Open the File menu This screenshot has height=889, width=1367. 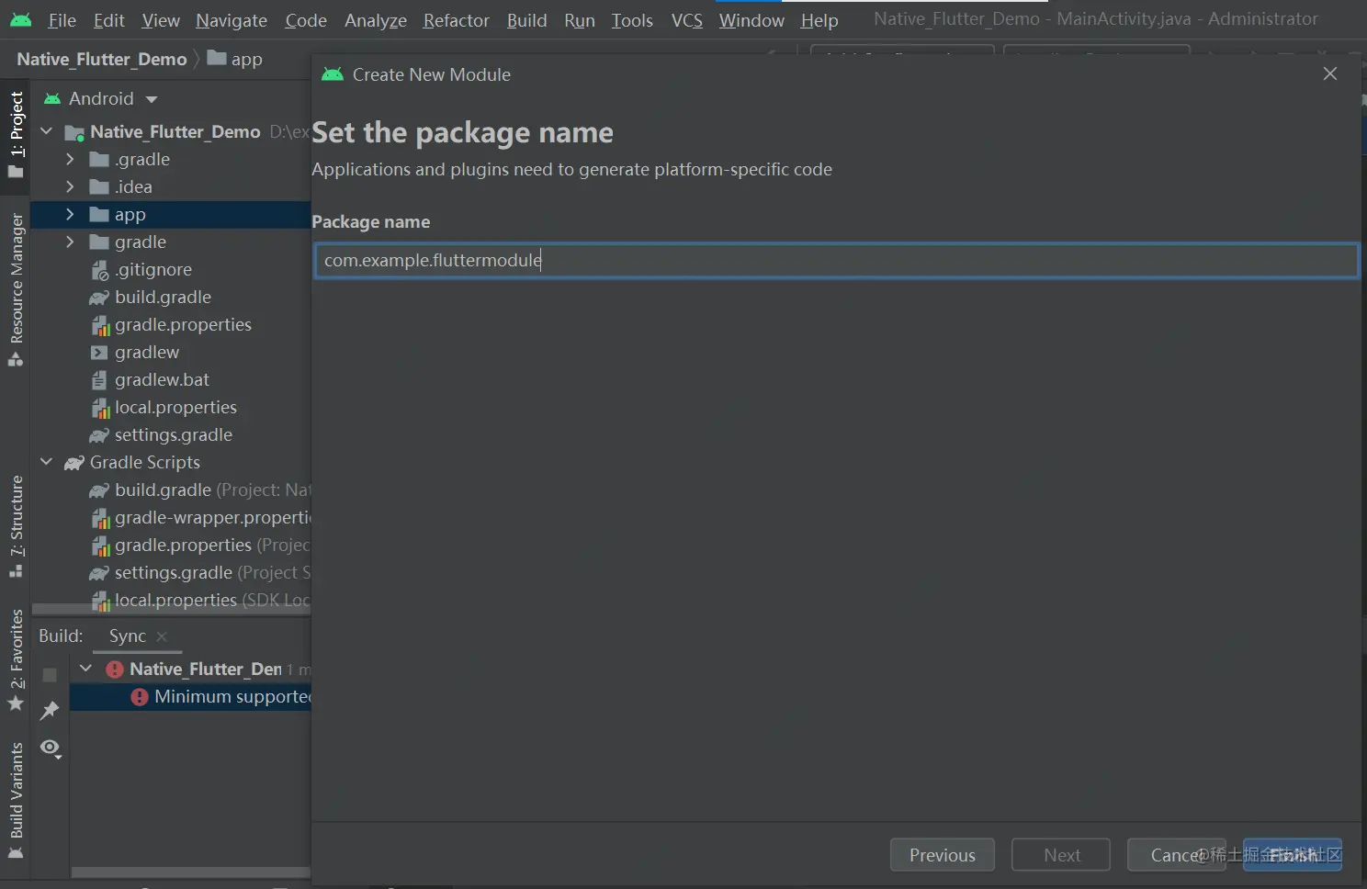pos(62,20)
